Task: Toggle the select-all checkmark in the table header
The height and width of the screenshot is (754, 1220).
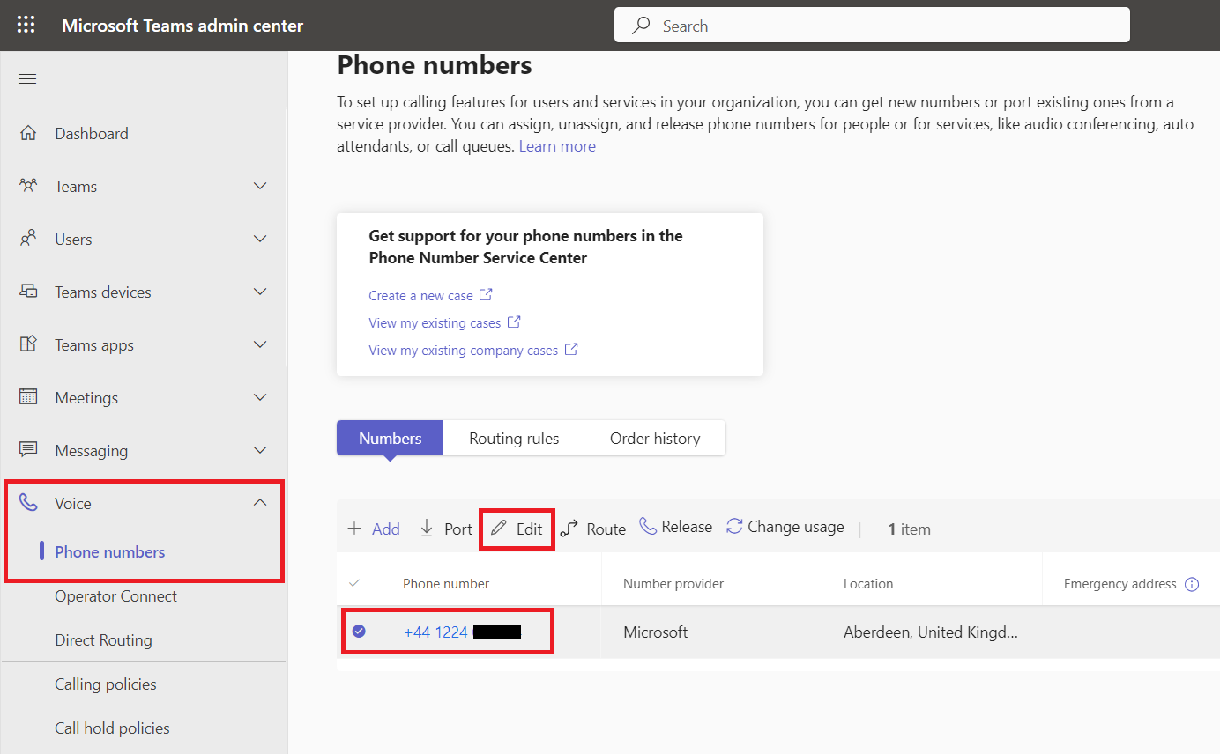Action: [x=354, y=583]
